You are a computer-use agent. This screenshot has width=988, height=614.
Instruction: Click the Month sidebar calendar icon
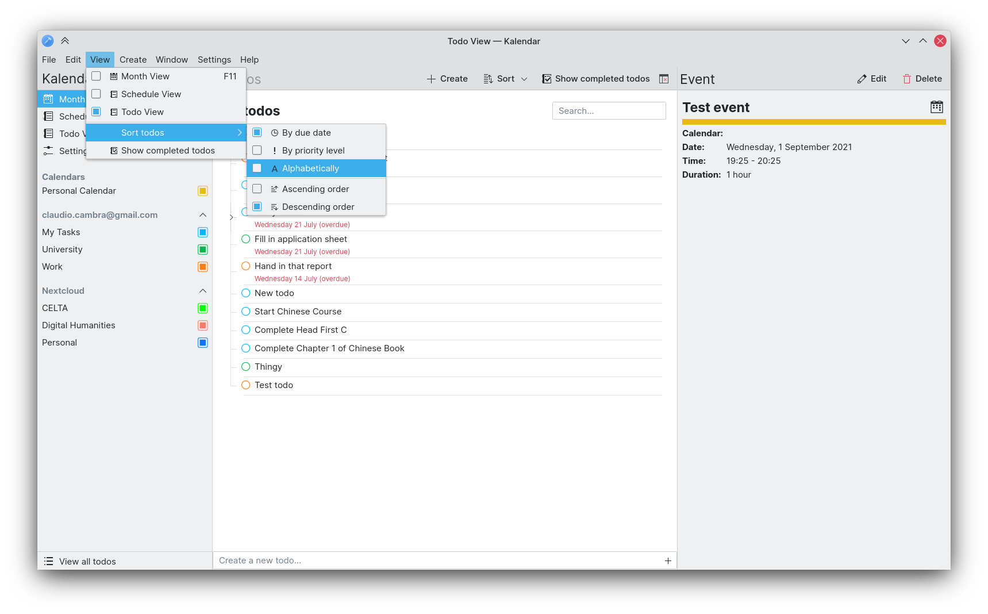[48, 99]
